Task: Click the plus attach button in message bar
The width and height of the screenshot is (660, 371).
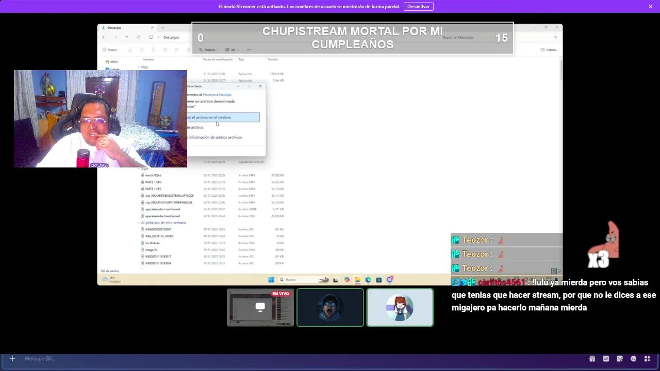Action: click(x=12, y=359)
